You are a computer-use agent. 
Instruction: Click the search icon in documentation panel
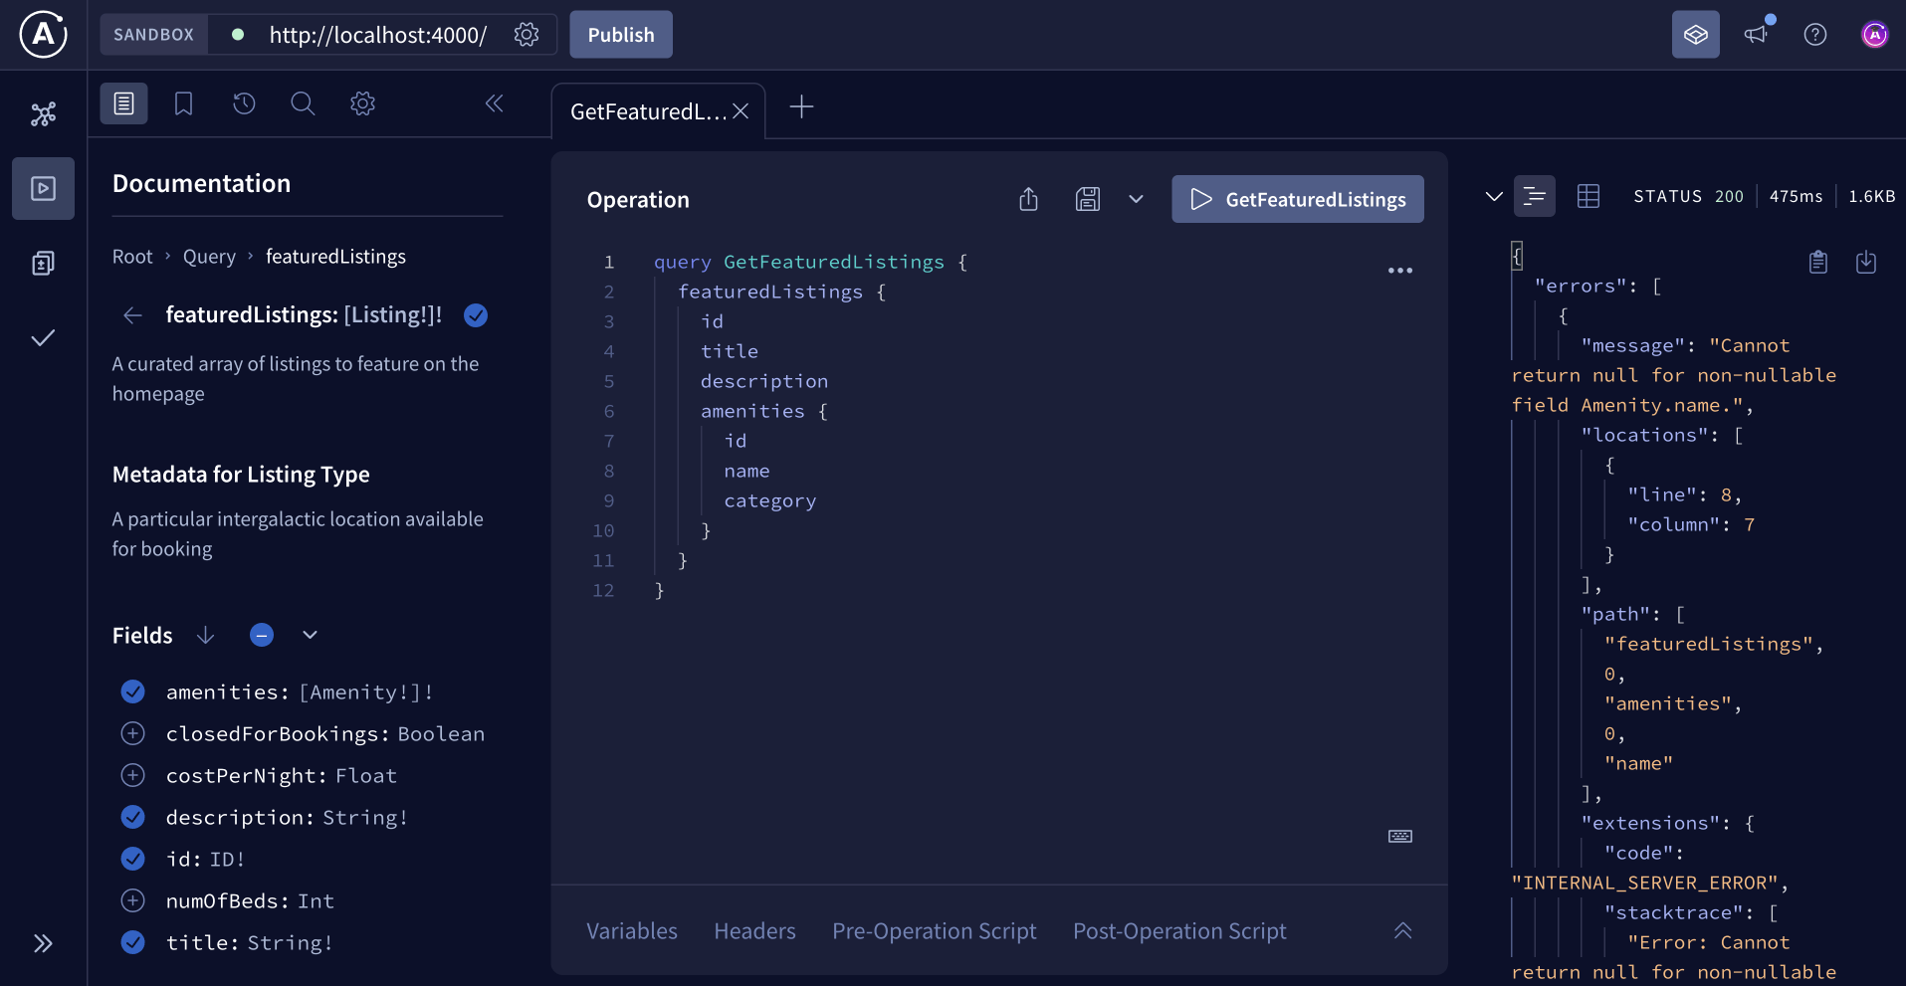pos(303,103)
